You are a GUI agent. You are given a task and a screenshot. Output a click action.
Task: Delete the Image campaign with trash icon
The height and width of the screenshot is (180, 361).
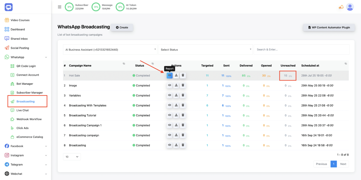(183, 85)
